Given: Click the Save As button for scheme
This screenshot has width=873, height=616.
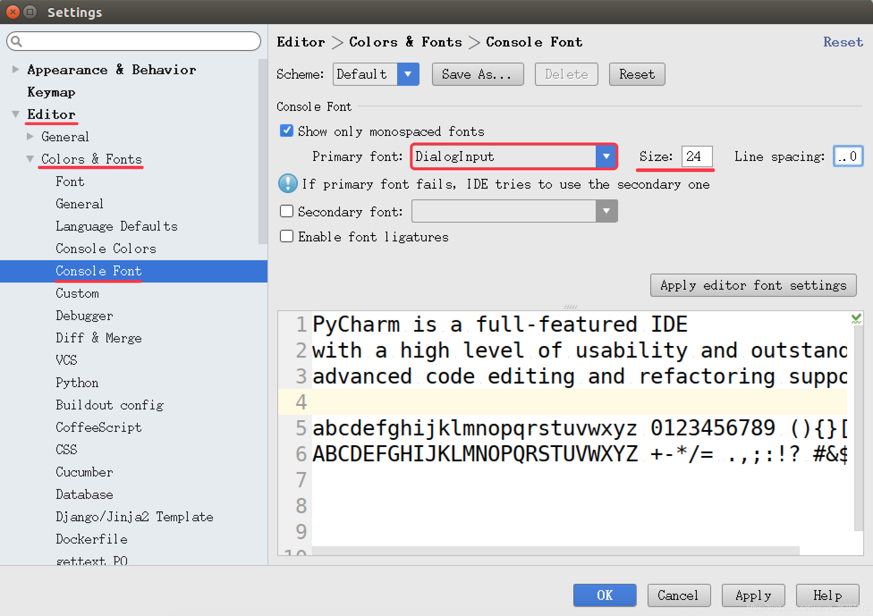Looking at the screenshot, I should pyautogui.click(x=475, y=74).
